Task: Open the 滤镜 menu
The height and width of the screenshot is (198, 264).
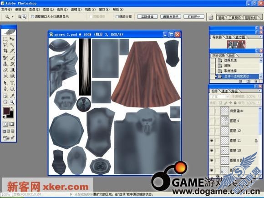Action: point(76,10)
